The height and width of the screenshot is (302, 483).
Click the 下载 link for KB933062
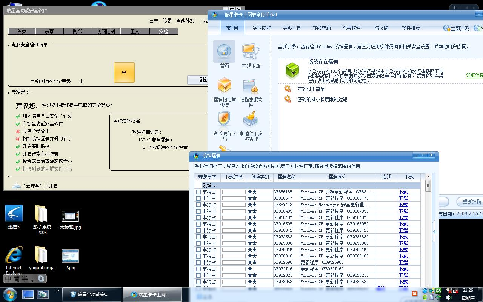403,282
